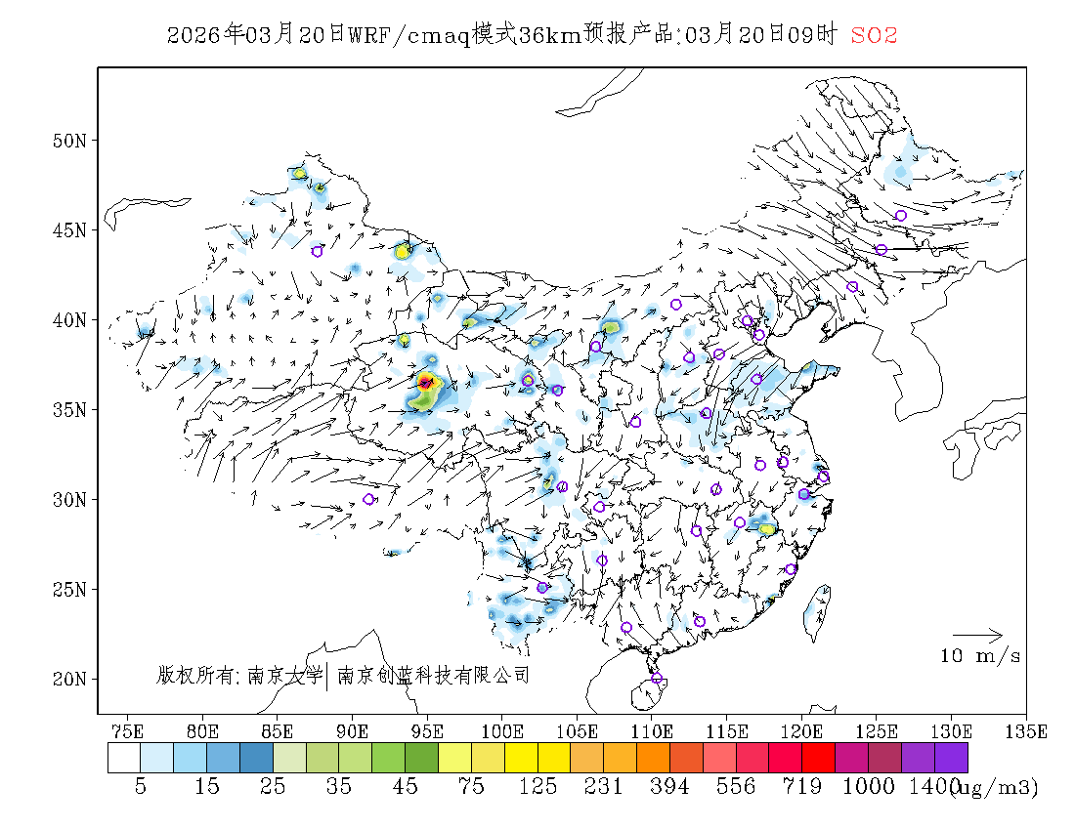Select the station marker in northern Xinjiang
The width and height of the screenshot is (1075, 830).
point(317,251)
